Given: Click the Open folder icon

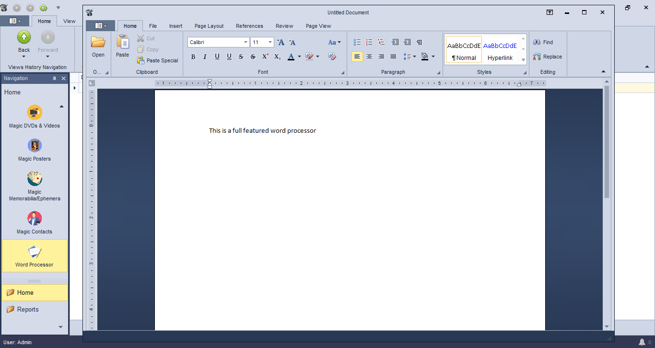Looking at the screenshot, I should pos(98,43).
